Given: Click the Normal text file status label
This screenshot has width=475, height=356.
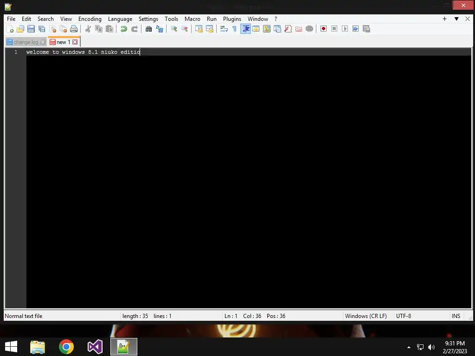Looking at the screenshot, I should click(23, 316).
